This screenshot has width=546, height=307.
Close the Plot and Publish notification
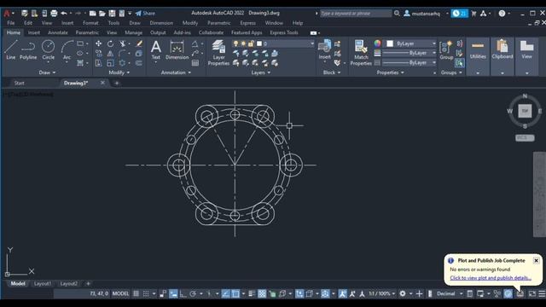(536, 260)
